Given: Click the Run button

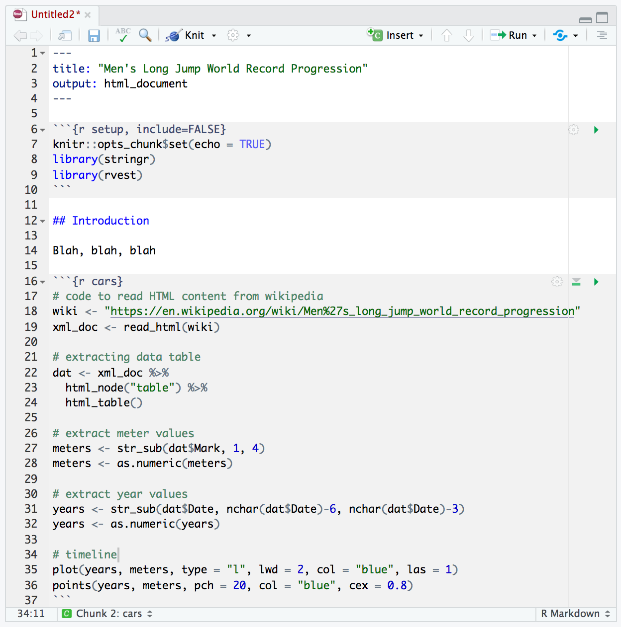Looking at the screenshot, I should tap(509, 35).
